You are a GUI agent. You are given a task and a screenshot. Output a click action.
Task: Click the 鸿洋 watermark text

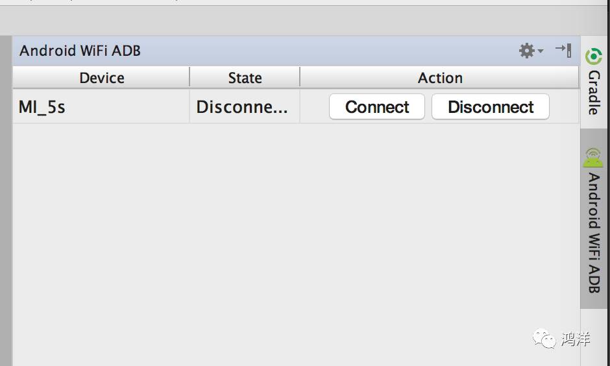576,339
